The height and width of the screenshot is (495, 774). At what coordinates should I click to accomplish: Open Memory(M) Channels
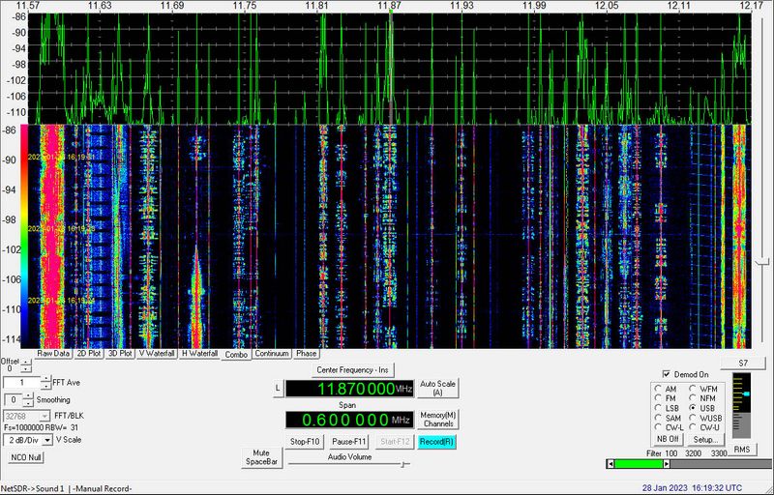[438, 420]
